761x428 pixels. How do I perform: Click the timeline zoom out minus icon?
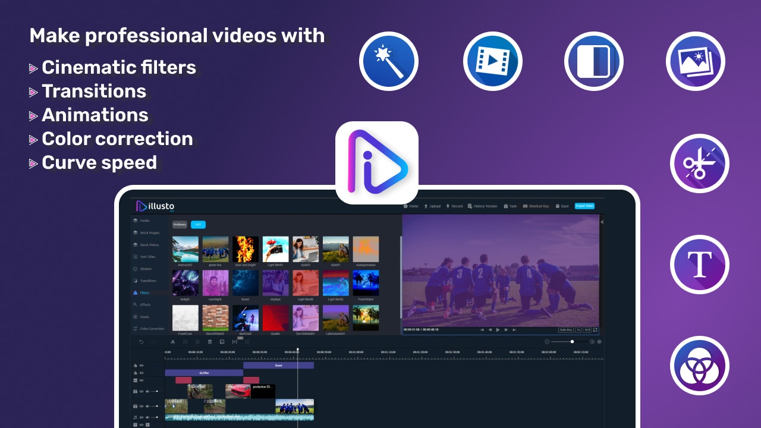(547, 342)
